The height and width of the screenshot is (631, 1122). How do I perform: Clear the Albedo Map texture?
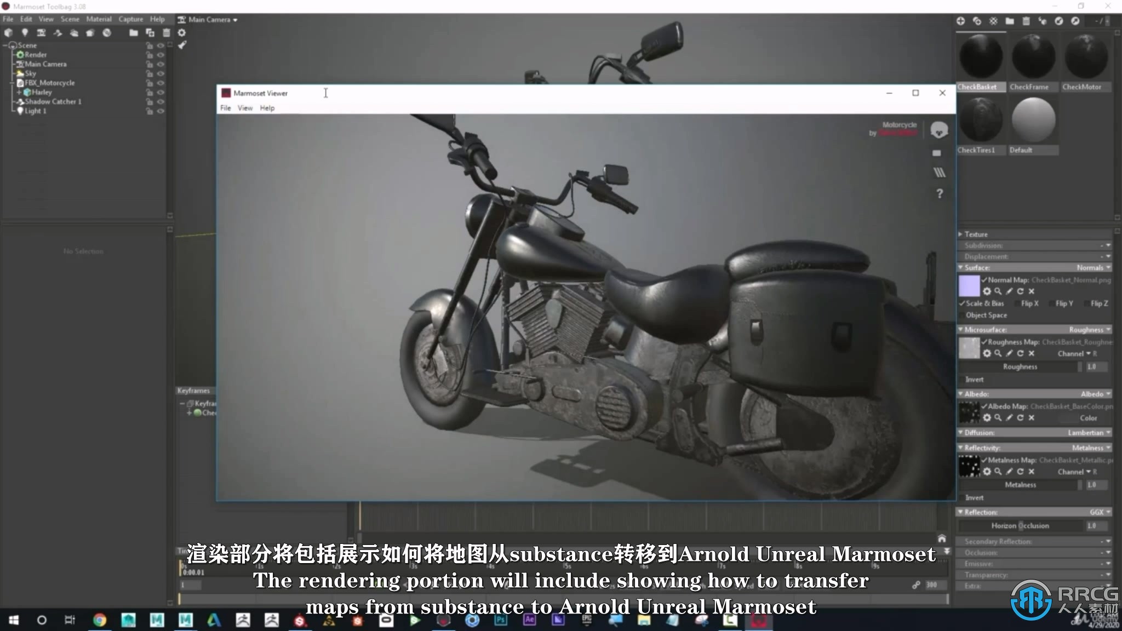pyautogui.click(x=1032, y=418)
